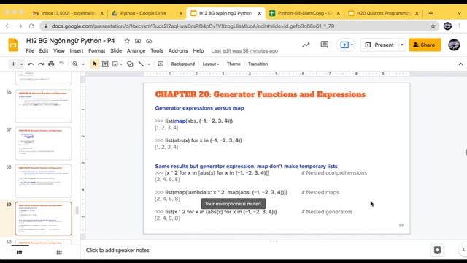This screenshot has width=467, height=263.
Task: Select the paint format tool
Action: (x=61, y=64)
